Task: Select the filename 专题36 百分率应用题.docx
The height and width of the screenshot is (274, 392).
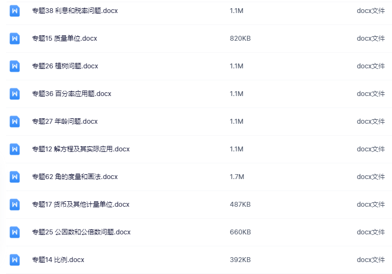Action: click(71, 94)
